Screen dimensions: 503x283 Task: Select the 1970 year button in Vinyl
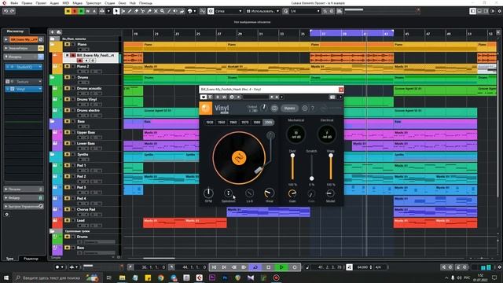pos(244,123)
